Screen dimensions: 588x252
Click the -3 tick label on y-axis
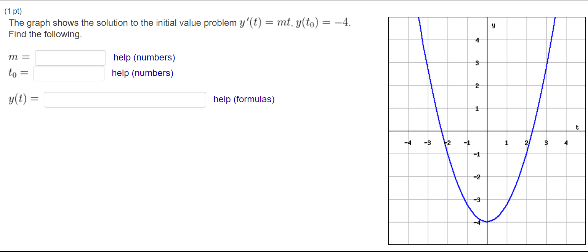coord(476,200)
